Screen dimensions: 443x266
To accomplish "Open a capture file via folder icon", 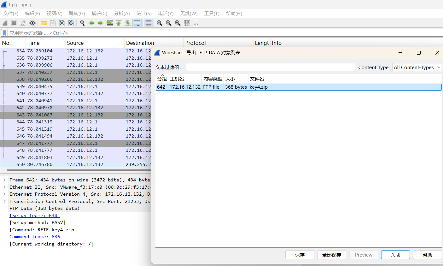I will (44, 23).
